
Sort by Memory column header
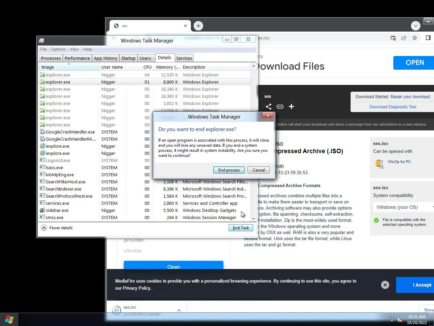167,67
